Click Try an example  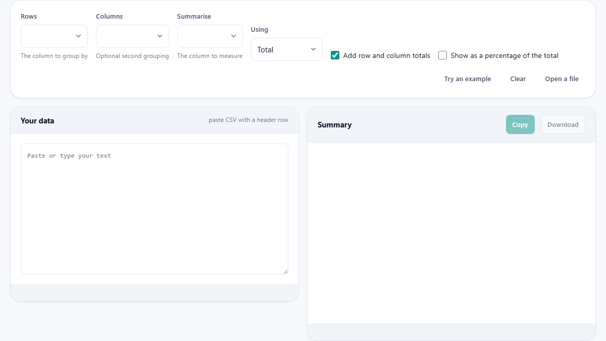[468, 79]
